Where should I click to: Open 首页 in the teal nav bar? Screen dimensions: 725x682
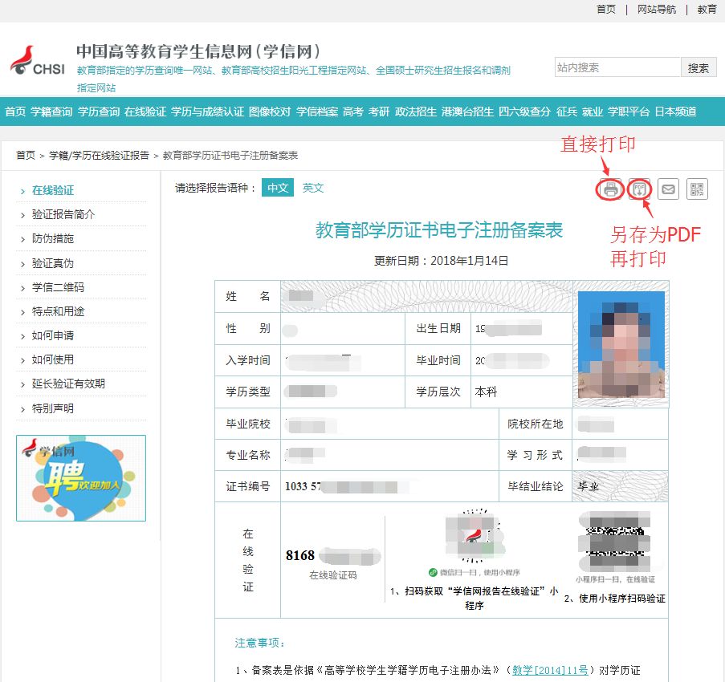point(15,112)
